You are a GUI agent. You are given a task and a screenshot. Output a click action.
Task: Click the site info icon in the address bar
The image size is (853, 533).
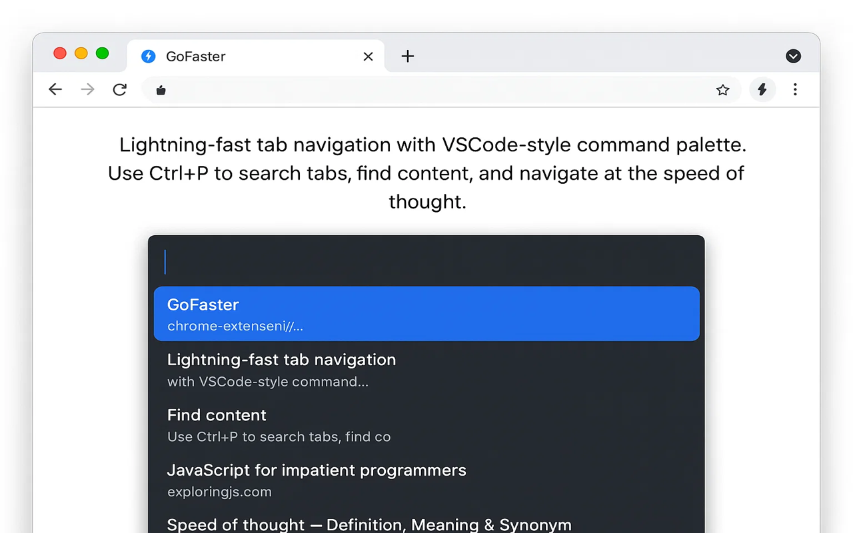[161, 90]
